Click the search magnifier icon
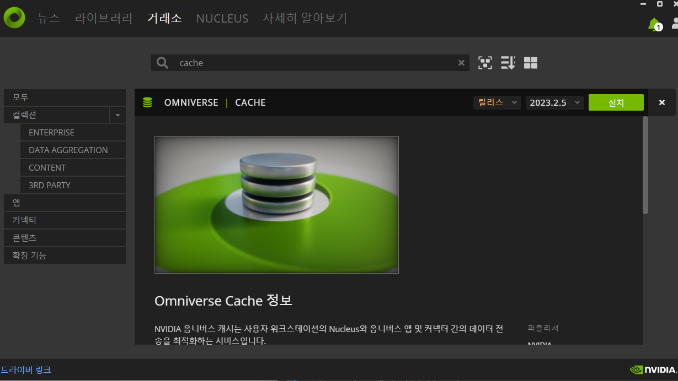 tap(162, 63)
